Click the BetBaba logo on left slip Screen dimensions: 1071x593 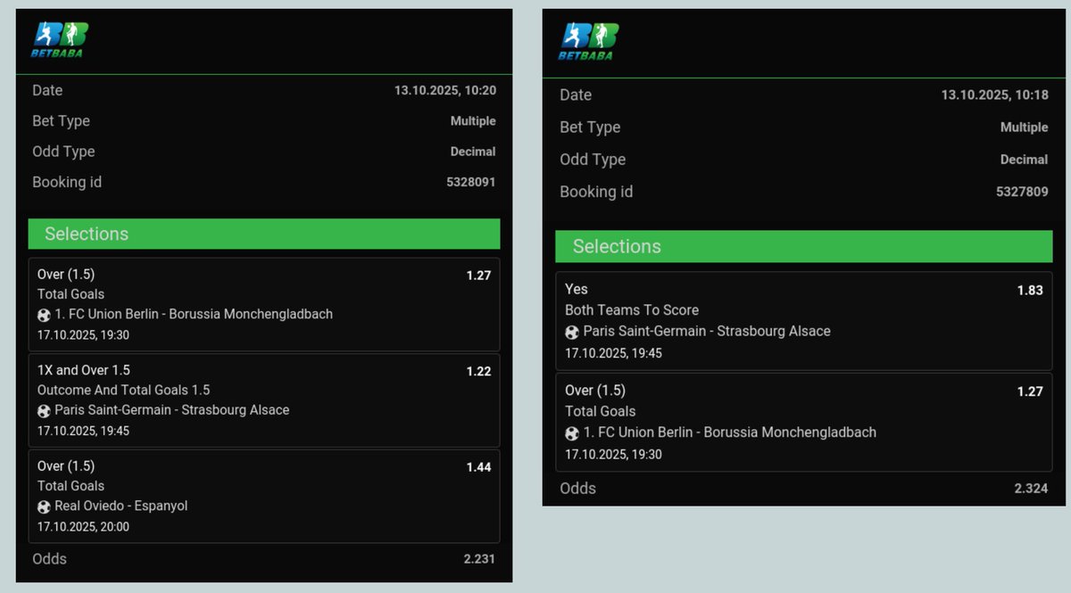point(61,40)
